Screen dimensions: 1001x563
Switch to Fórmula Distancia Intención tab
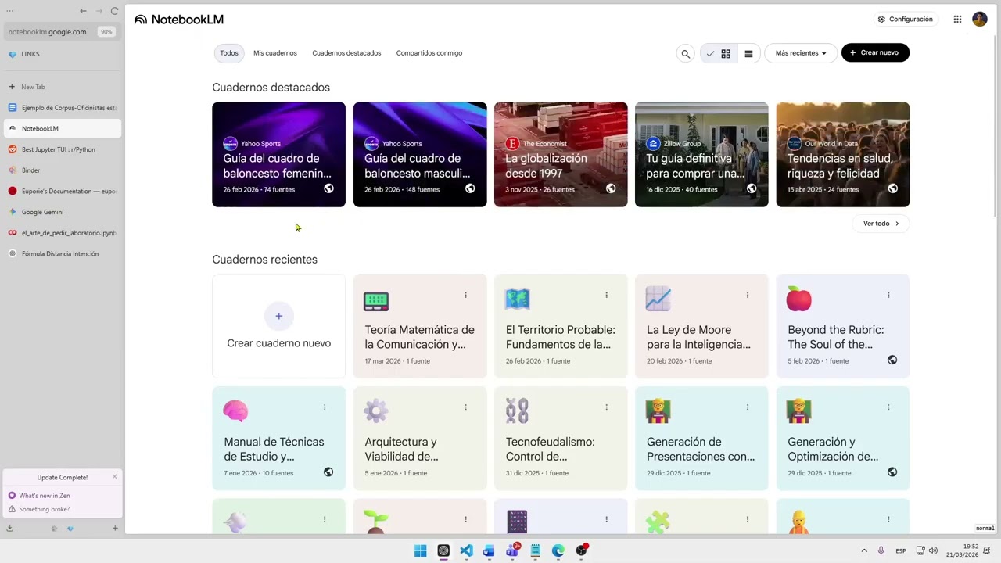pos(63,254)
